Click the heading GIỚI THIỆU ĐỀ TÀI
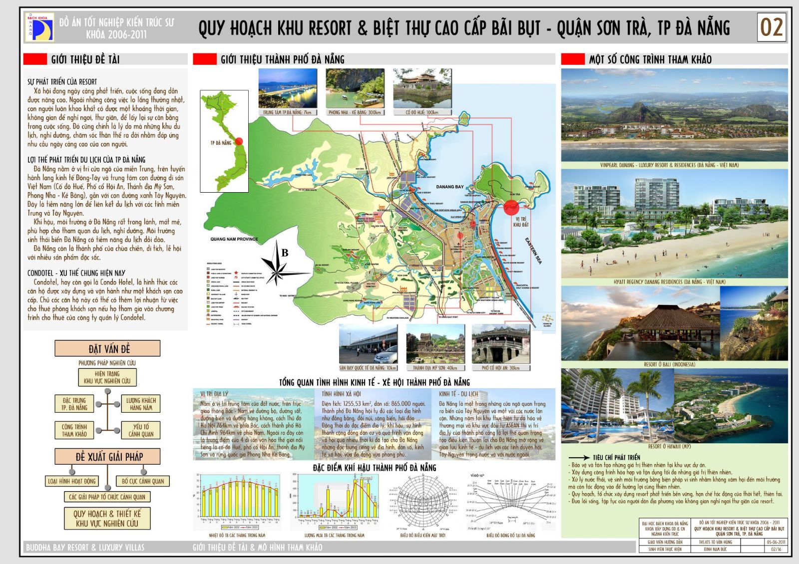The image size is (799, 564). pos(85,59)
